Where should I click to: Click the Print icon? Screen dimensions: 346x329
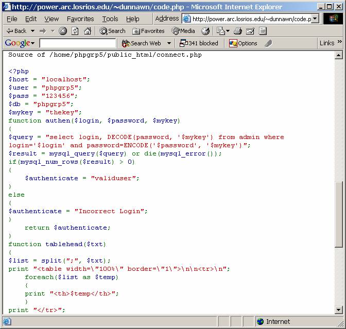[238, 31]
